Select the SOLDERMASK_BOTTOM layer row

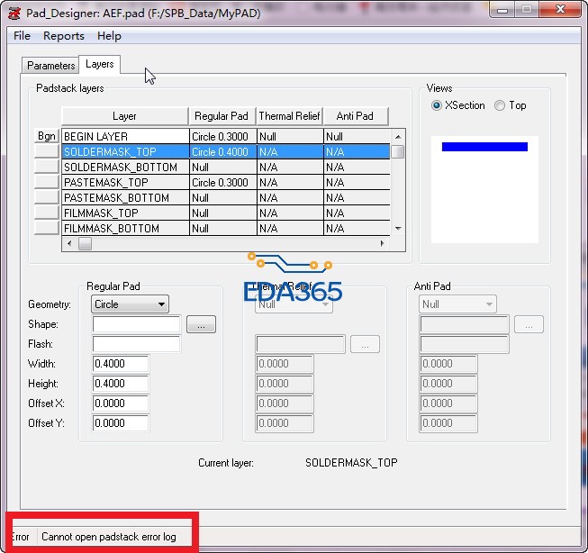tap(226, 168)
